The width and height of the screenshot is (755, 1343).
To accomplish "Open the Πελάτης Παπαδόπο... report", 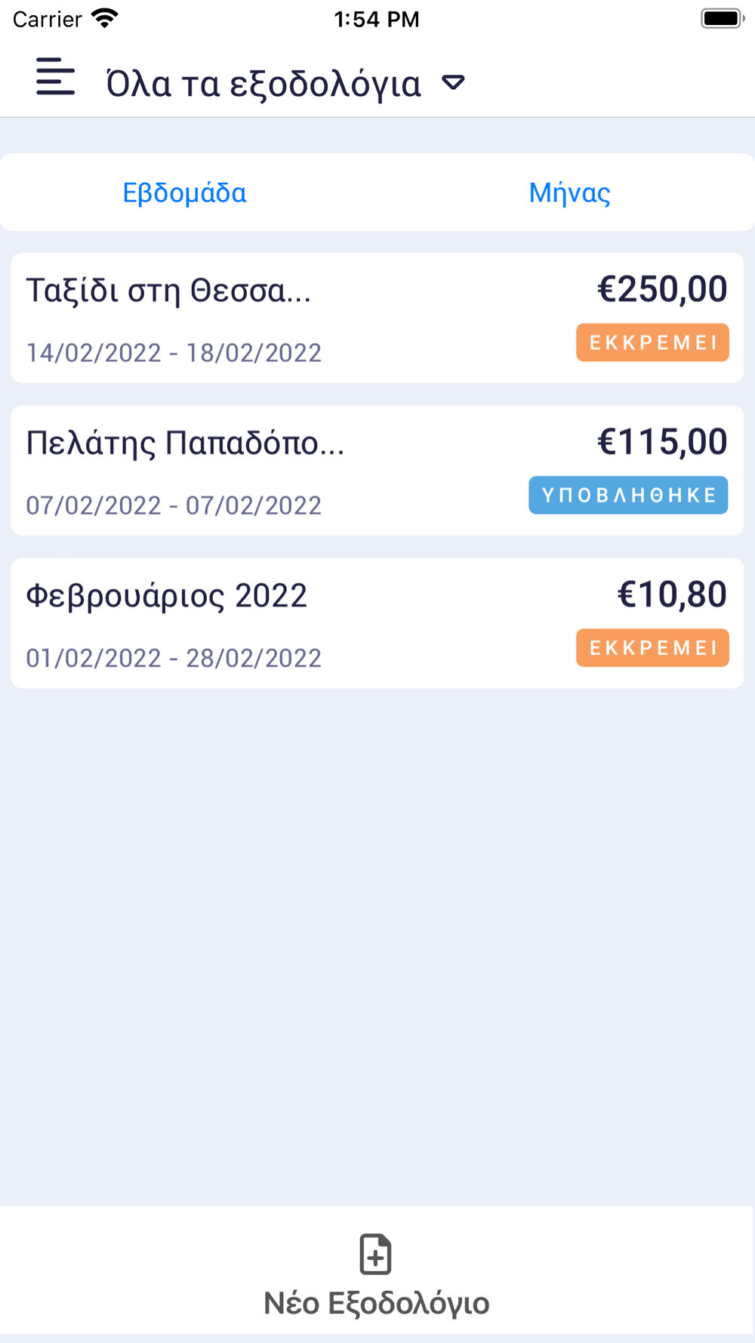I will tap(185, 443).
